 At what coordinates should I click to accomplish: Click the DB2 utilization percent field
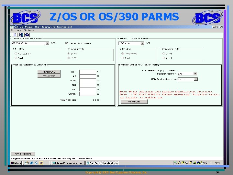pos(88,85)
